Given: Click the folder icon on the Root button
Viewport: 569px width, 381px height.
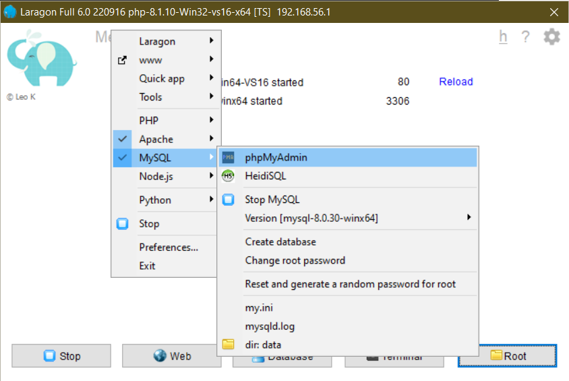Looking at the screenshot, I should [x=496, y=355].
